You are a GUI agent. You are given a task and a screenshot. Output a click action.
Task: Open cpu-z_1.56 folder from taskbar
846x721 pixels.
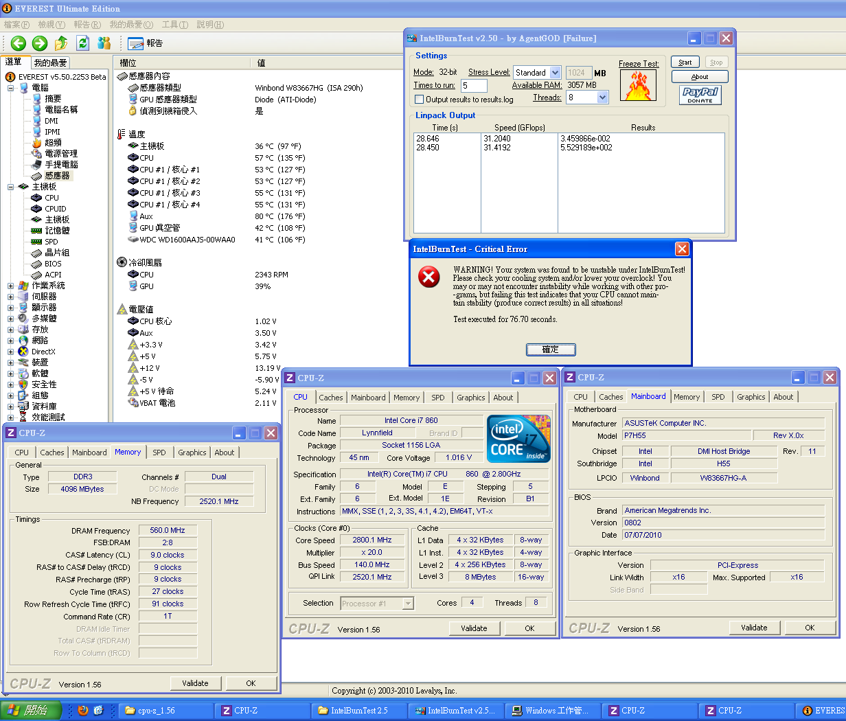(165, 711)
